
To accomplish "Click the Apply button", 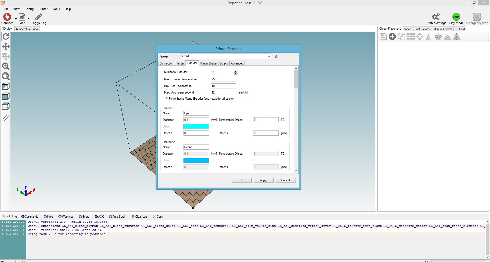I will 263,180.
